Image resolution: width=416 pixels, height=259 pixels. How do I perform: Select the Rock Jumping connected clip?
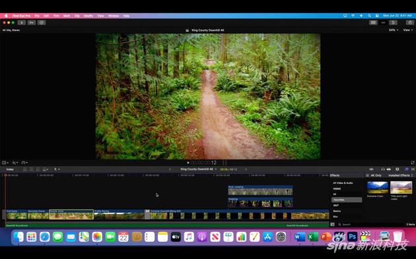click(x=260, y=190)
